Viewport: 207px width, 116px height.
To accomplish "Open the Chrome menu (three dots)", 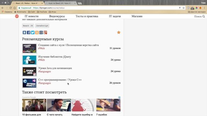I will 204,8.
